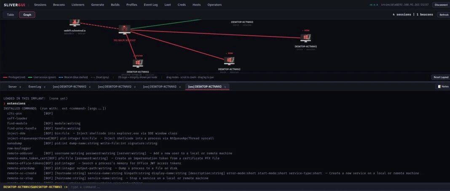450x191 pixels.
Task: Click the 'Privileged (red)' legend entry
Action: tap(14, 77)
